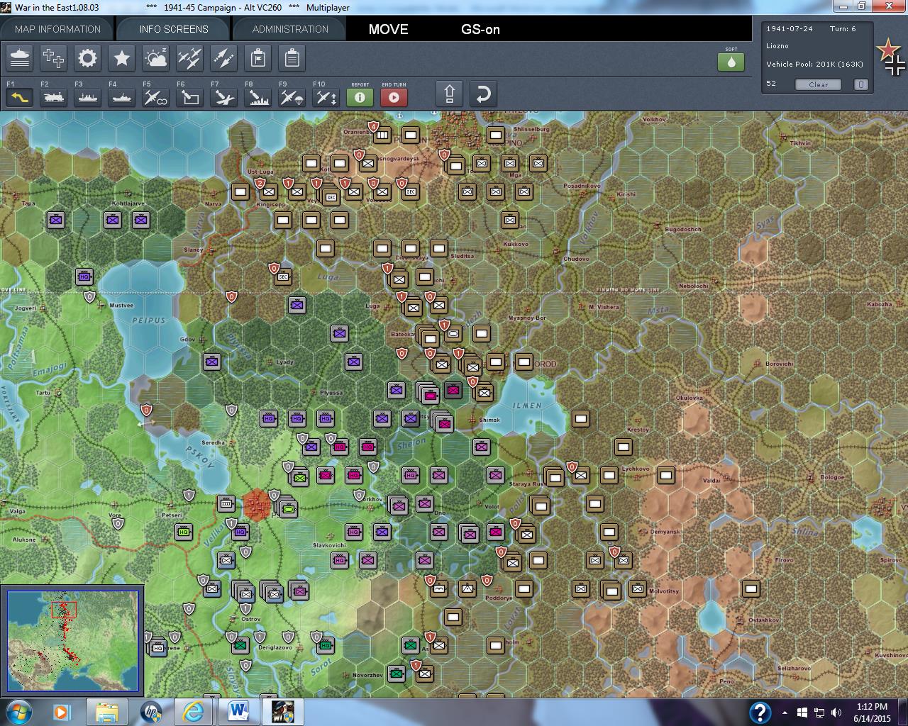Open the air doctrine screen with three planes icon

189,58
